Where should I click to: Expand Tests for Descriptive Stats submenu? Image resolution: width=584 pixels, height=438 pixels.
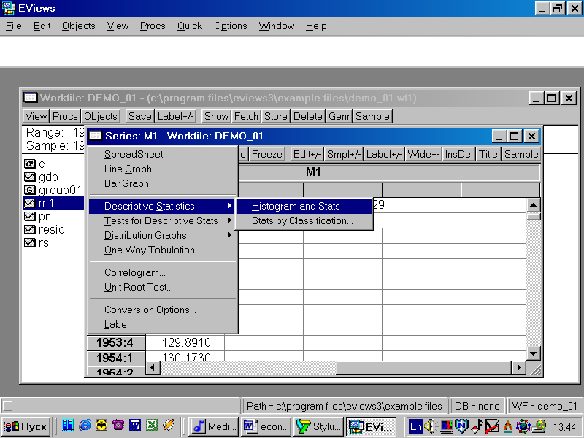[x=162, y=221]
